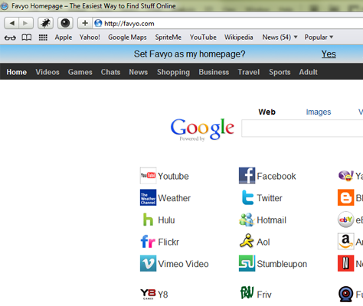Open the Games navigation tab

pos(80,72)
